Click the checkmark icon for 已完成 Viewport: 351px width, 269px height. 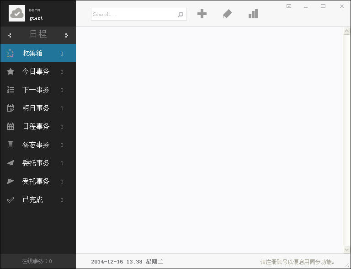click(11, 199)
